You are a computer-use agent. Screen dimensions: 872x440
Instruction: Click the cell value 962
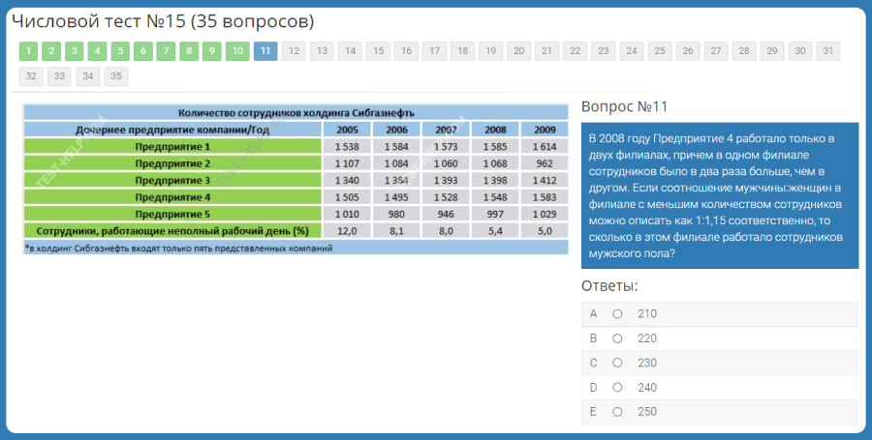tap(545, 163)
